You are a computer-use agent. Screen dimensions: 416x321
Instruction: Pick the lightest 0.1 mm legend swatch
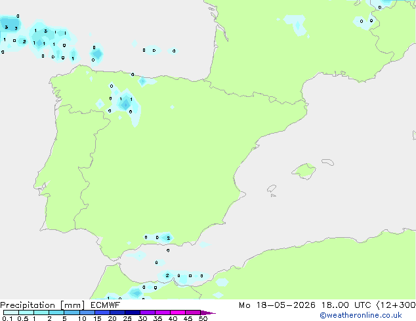[x=11, y=312]
